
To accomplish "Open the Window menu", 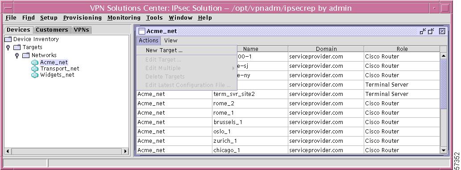I will click(x=181, y=18).
